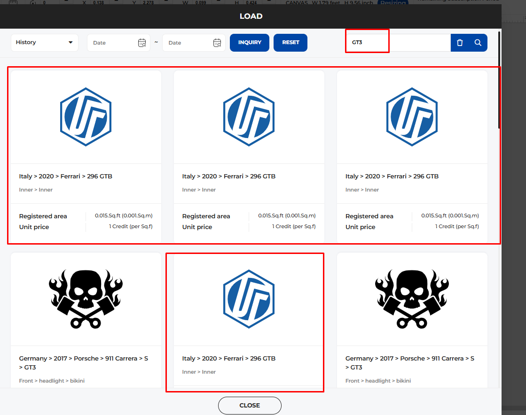Select the top-right Ferrari 296 GTB logo thumbnail

click(x=412, y=117)
